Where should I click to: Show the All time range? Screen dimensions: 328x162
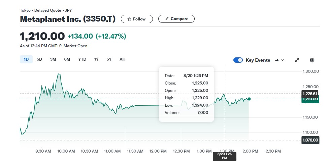(x=122, y=59)
